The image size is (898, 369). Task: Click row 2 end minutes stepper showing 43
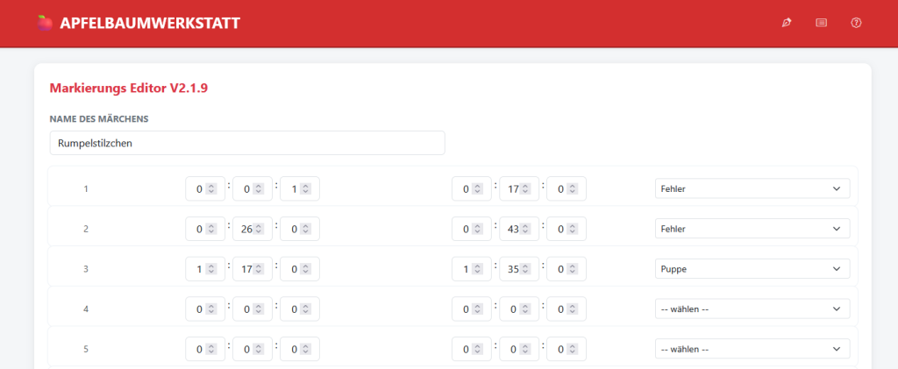point(525,229)
